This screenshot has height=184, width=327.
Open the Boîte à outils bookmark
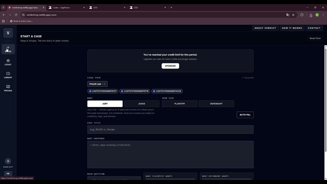21,21
